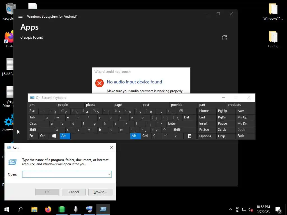Open the clock showing 10:52 PM
Screen dimensions: 287x215
[263, 209]
